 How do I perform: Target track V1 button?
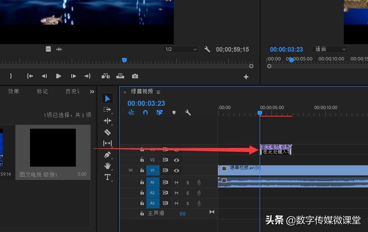pyautogui.click(x=153, y=170)
